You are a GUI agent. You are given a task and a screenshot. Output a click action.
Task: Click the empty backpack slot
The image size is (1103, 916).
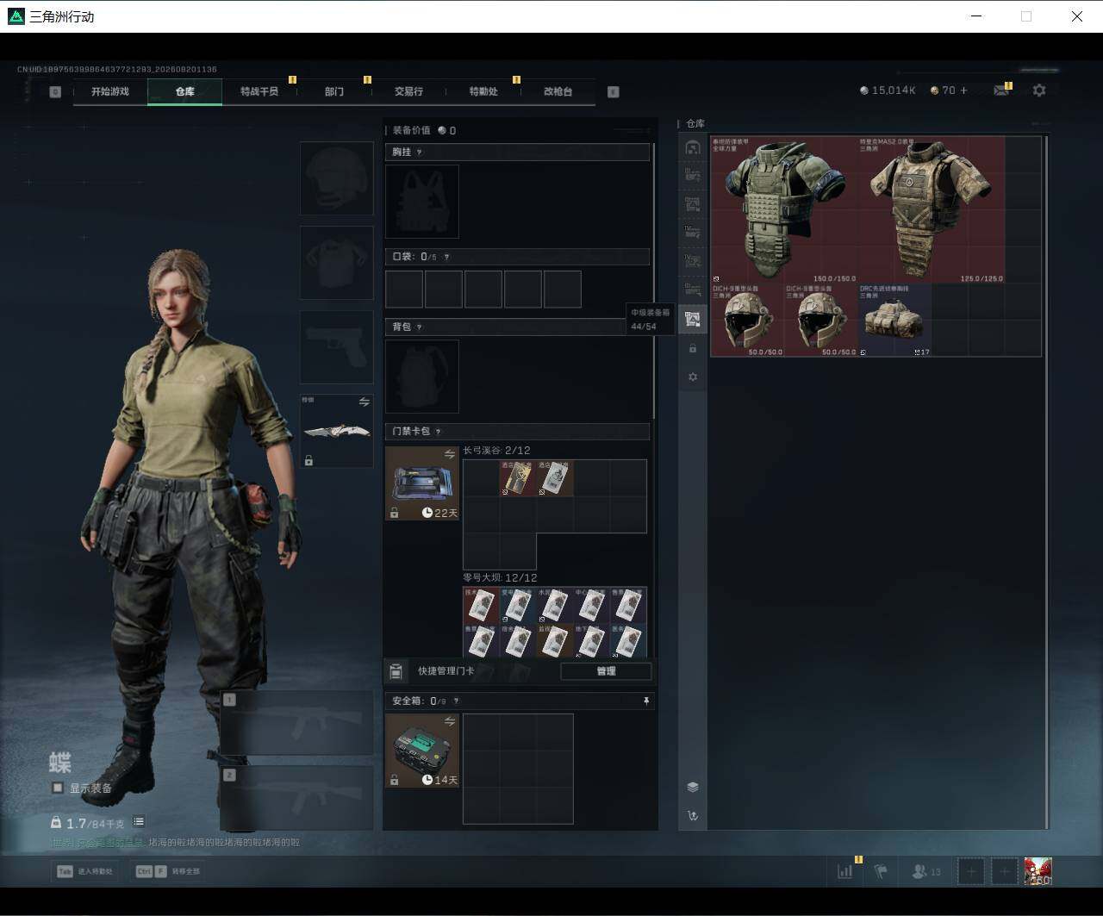pos(421,377)
